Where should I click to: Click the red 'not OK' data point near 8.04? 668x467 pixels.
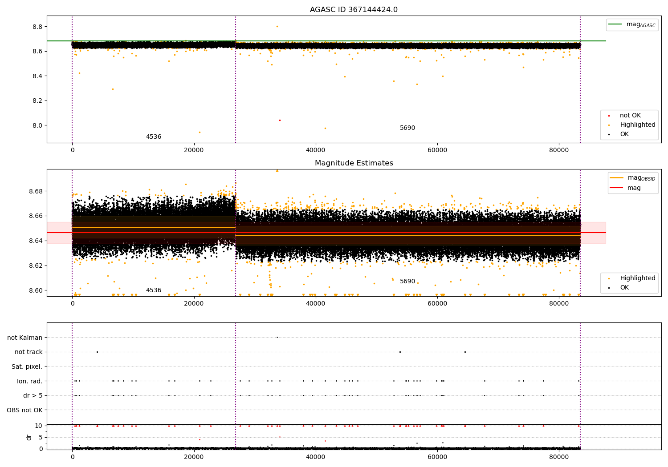pyautogui.click(x=280, y=120)
